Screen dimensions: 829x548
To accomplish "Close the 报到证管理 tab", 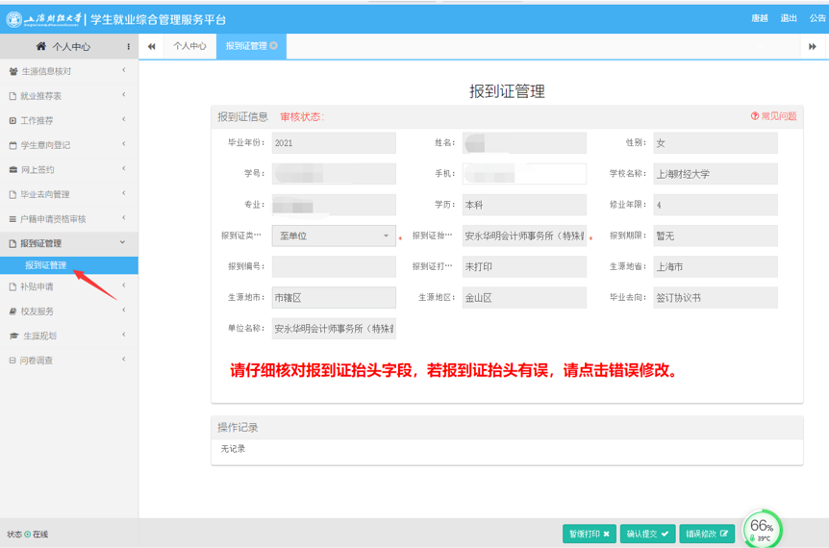I will 273,45.
